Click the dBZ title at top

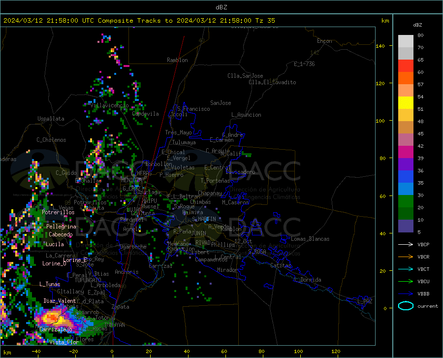point(221,7)
